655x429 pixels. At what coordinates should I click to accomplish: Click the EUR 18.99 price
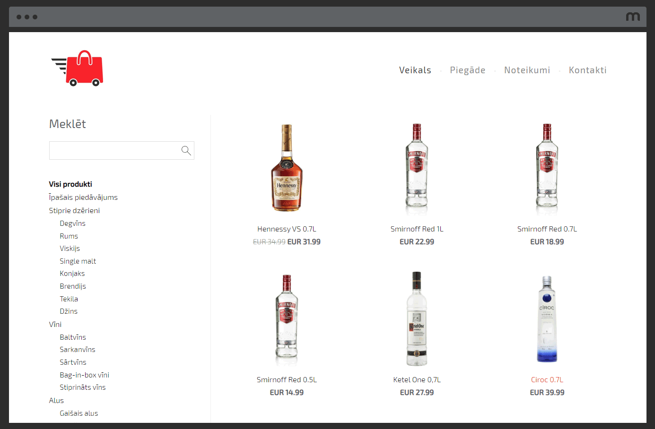(x=547, y=242)
